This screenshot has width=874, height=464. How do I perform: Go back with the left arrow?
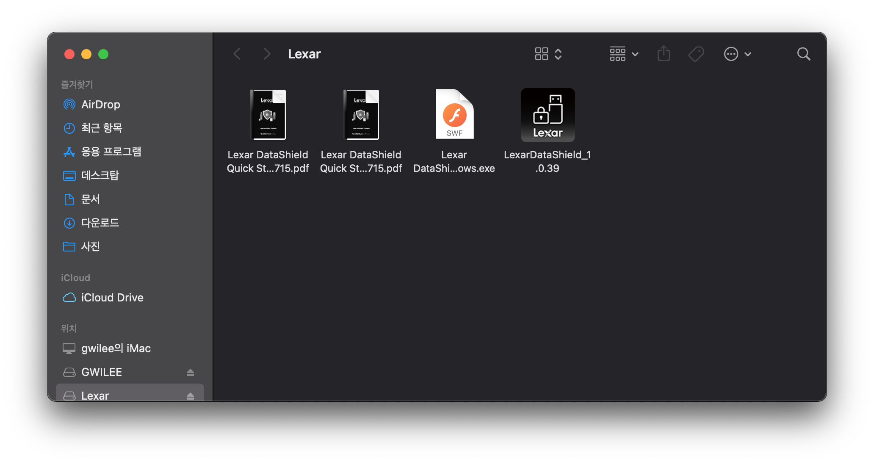pos(237,54)
